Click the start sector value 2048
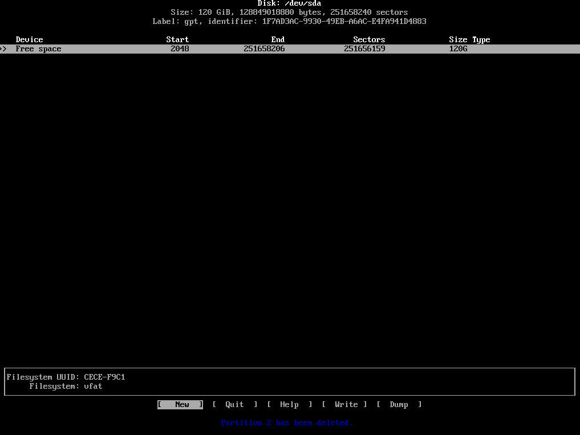 180,49
